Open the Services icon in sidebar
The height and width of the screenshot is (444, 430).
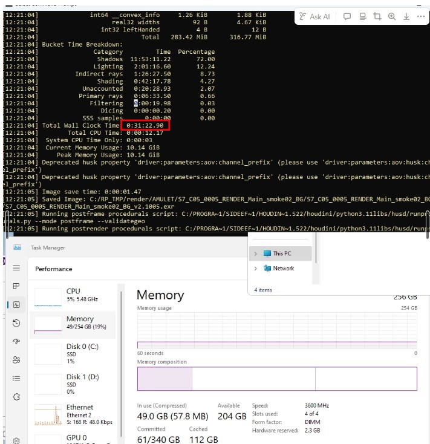[16, 397]
